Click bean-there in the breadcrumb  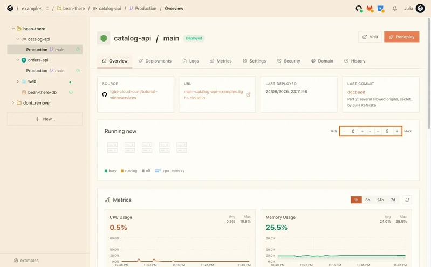[x=71, y=9]
